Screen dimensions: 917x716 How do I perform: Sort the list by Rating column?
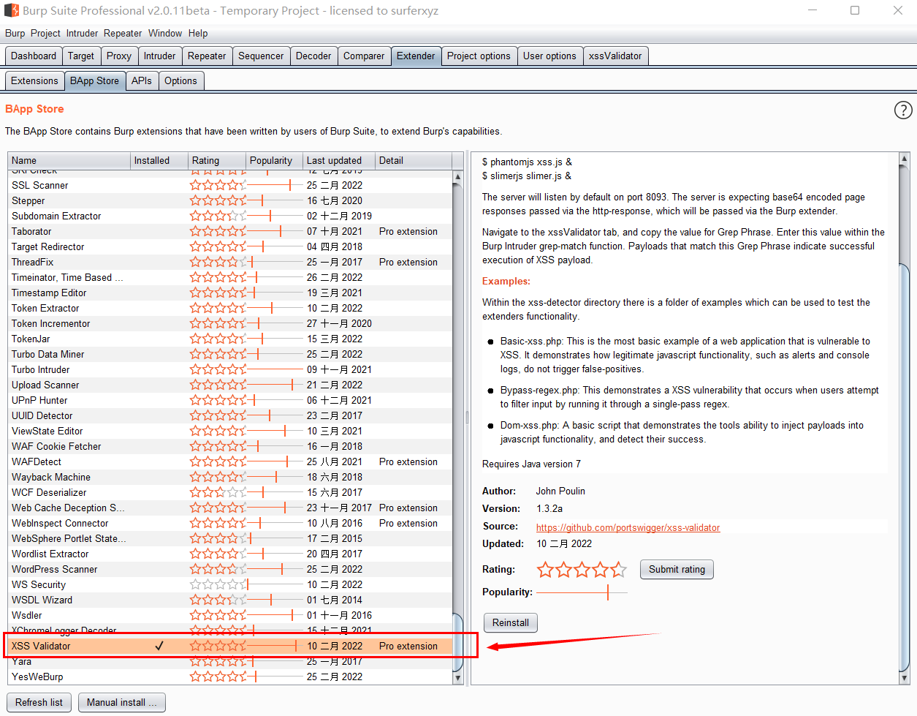[x=216, y=160]
